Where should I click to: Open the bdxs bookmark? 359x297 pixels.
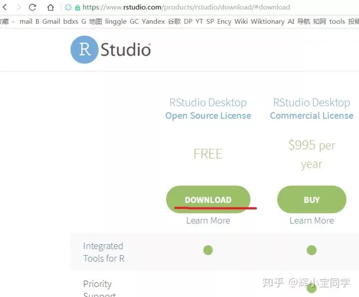tap(70, 21)
